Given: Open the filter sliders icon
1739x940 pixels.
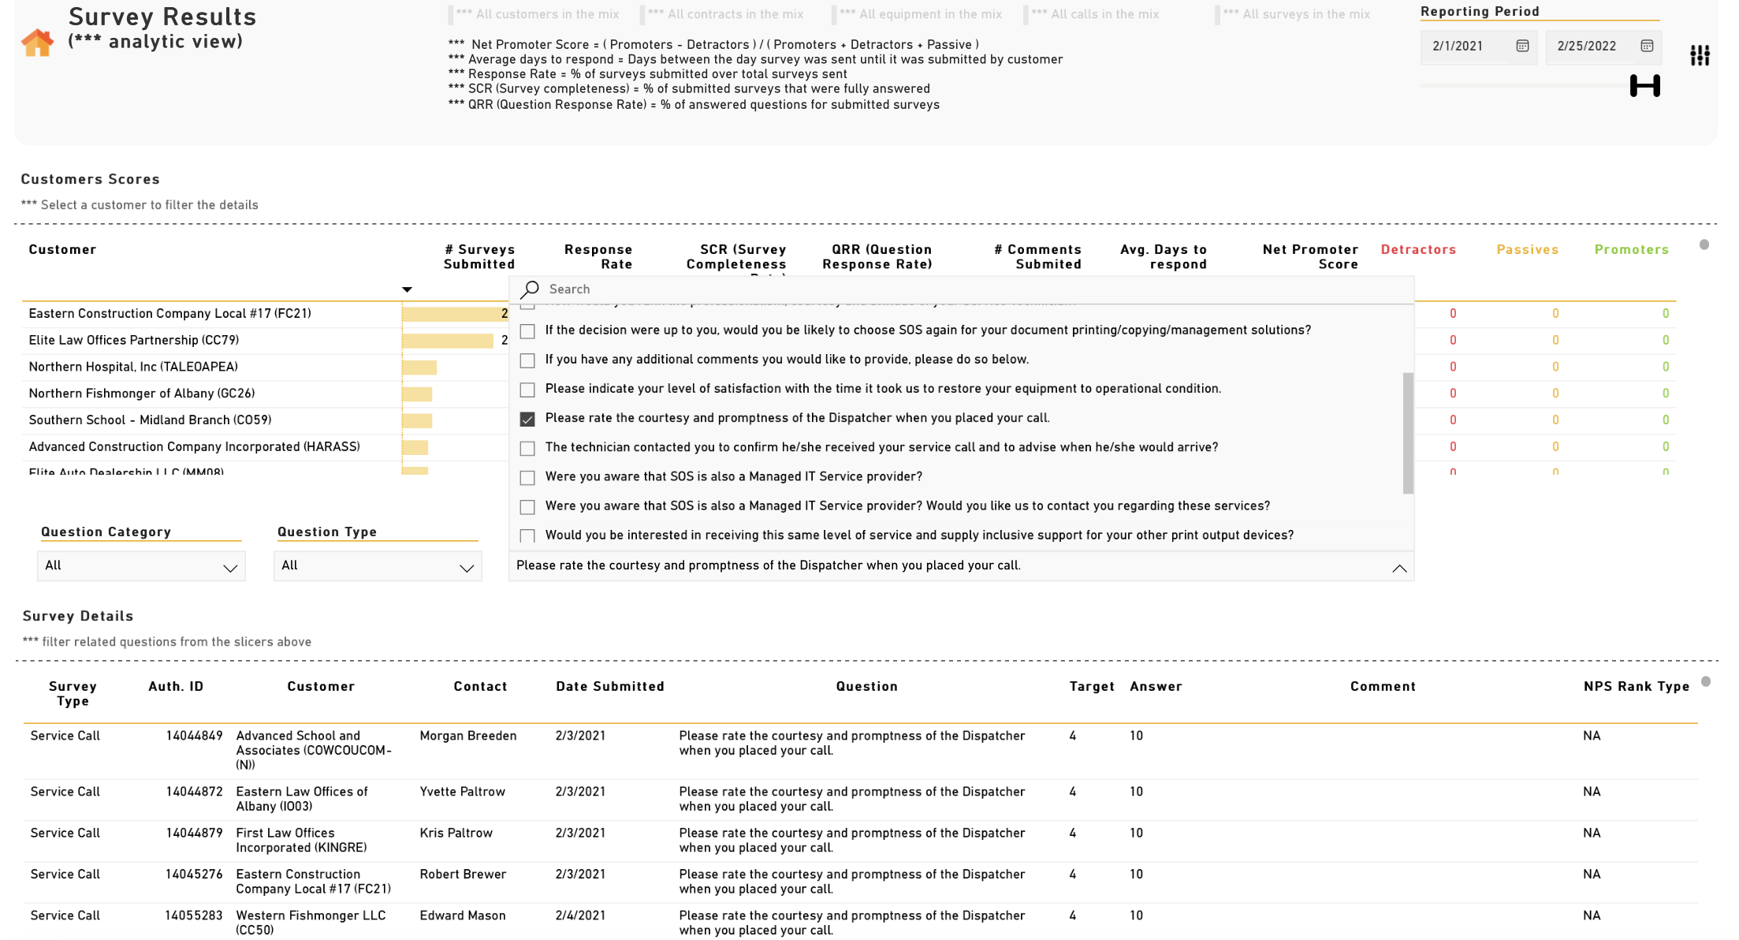Looking at the screenshot, I should point(1700,55).
